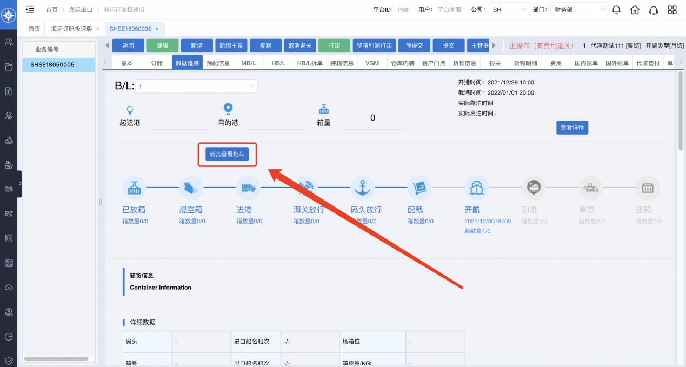Click the 码头放行 anchor status icon
The image size is (686, 367).
coord(362,188)
